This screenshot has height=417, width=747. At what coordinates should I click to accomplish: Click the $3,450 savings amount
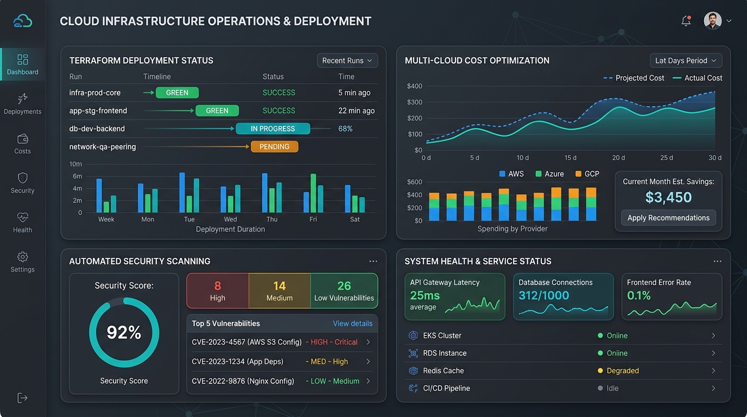(x=668, y=197)
